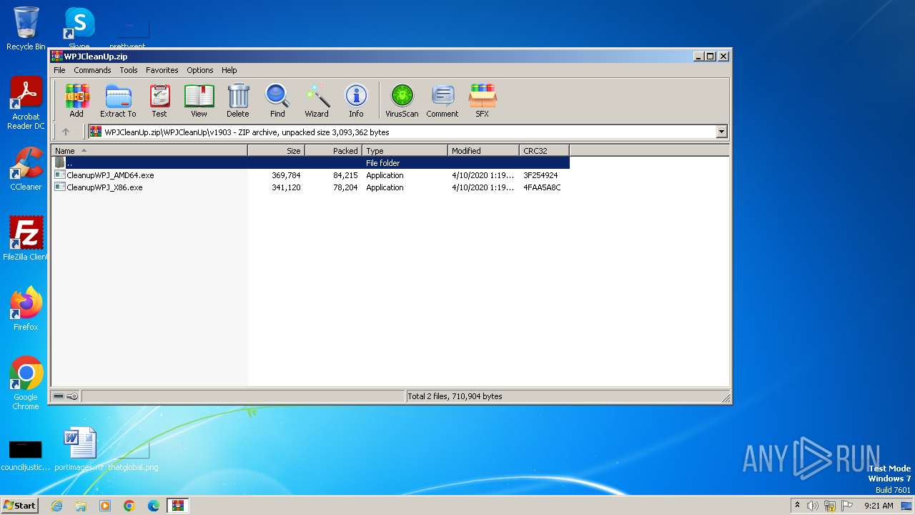Click the Delete trash can icon
Image resolution: width=915 pixels, height=515 pixels.
[238, 100]
